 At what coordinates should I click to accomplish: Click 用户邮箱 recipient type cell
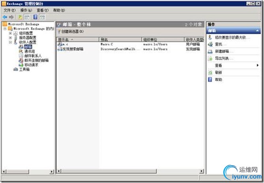click(193, 44)
